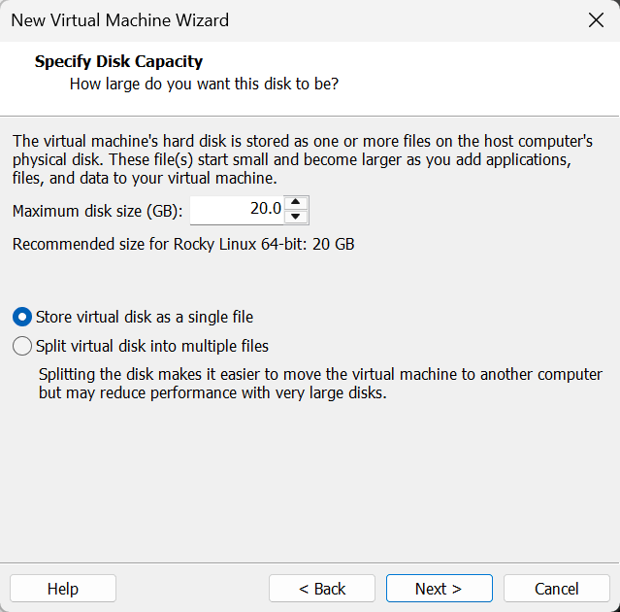
Task: Click the splitting disk performance note
Action: 320,384
